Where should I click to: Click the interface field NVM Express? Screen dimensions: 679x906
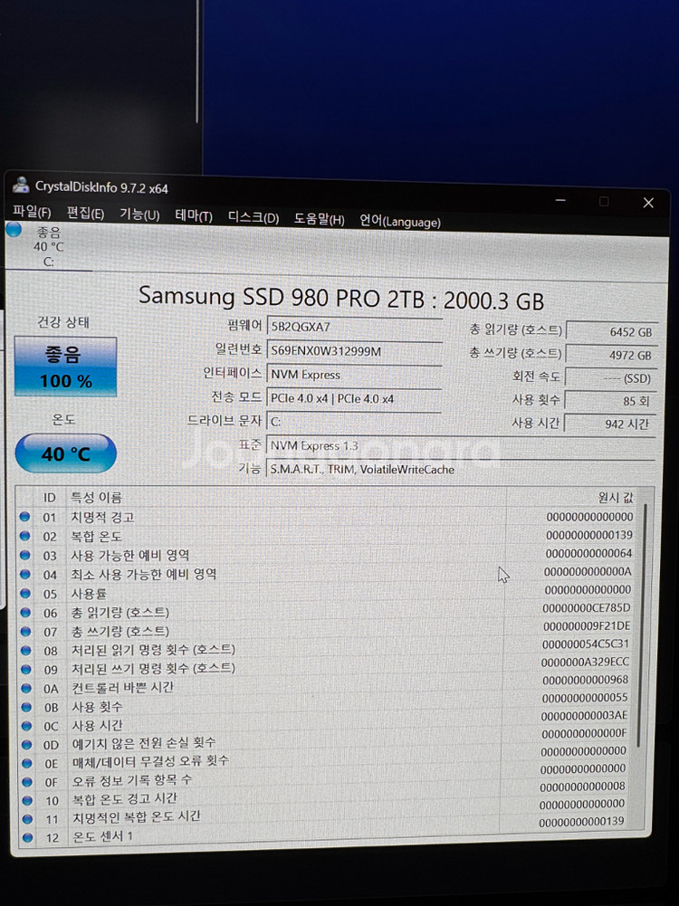(354, 375)
